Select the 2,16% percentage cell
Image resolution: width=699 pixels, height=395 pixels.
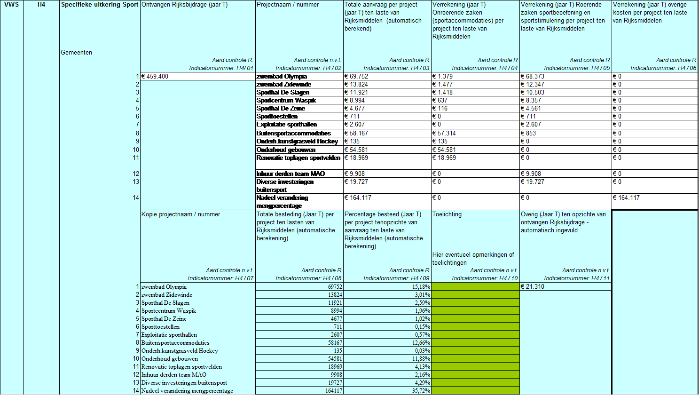(387, 375)
